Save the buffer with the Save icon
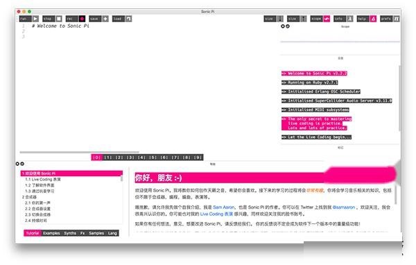The height and width of the screenshot is (265, 416). pyautogui.click(x=105, y=19)
